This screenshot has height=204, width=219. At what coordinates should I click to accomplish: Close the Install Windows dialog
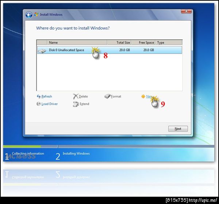186,11
